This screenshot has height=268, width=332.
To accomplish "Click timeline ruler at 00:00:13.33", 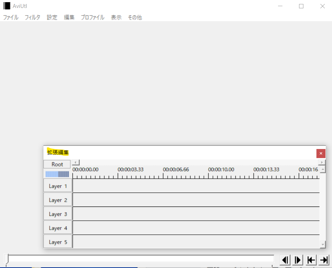I will (266, 169).
